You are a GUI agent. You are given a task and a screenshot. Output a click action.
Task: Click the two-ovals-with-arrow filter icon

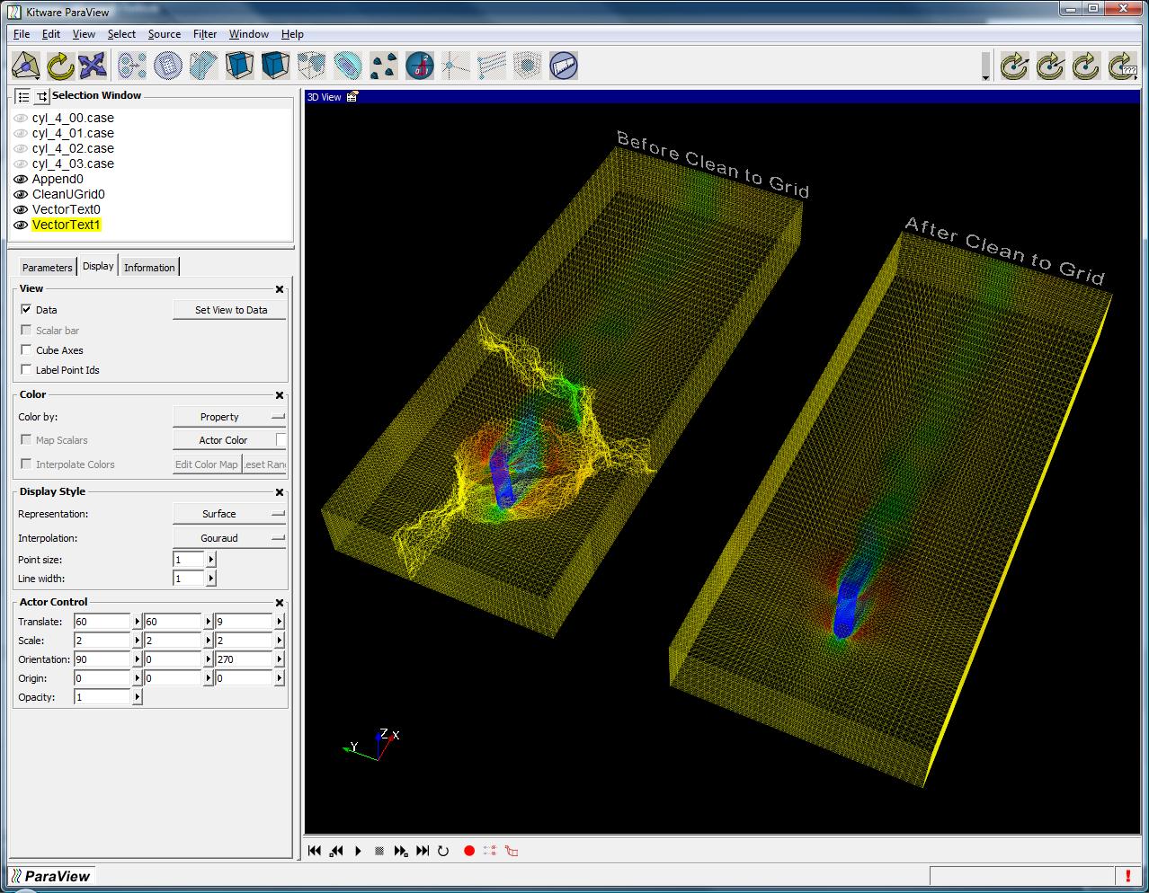(132, 66)
